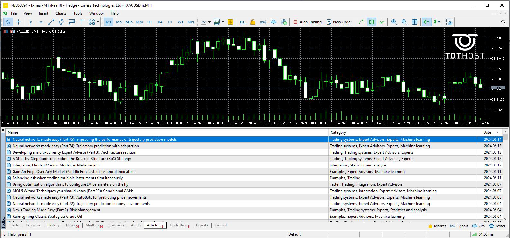This screenshot has width=510, height=238.
Task: Toggle Algo Trading
Action: (x=307, y=22)
